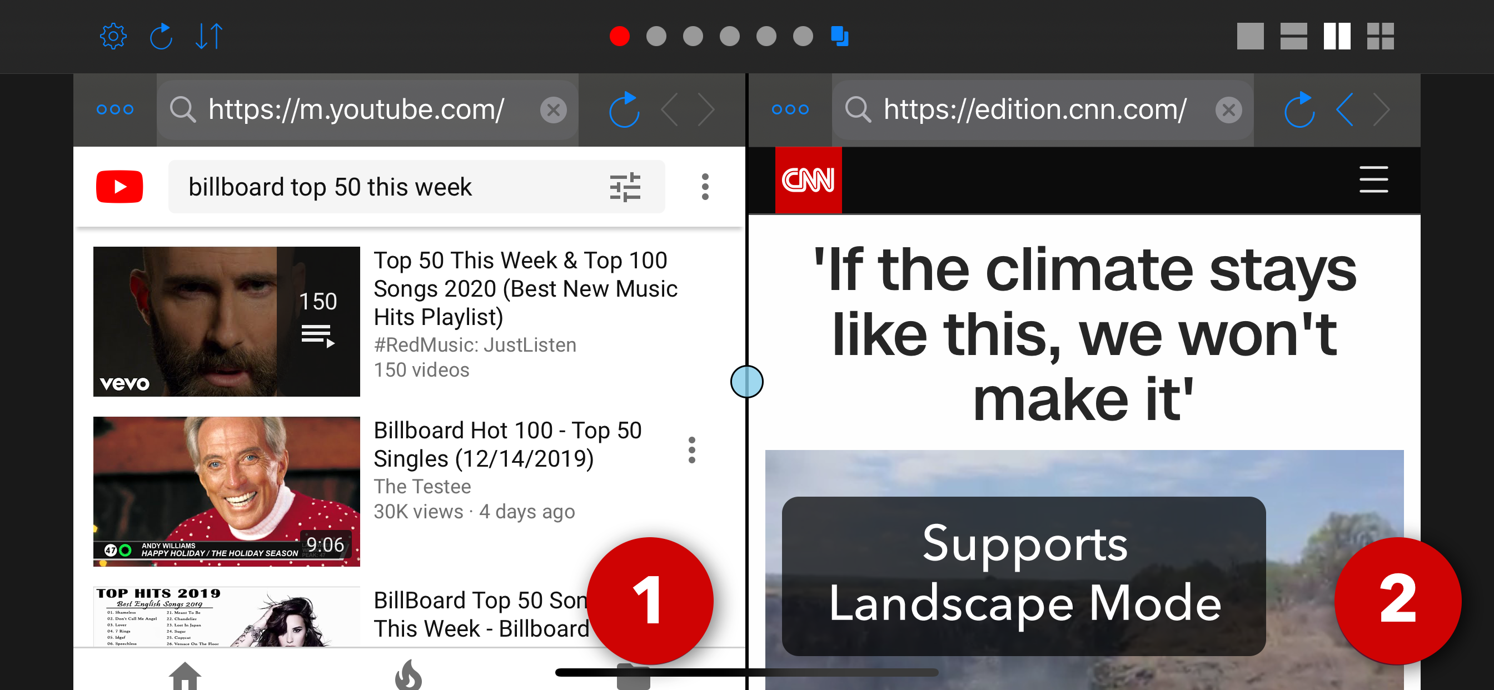Open the YouTube pane three-circles menu
1494x690 pixels.
[x=115, y=109]
